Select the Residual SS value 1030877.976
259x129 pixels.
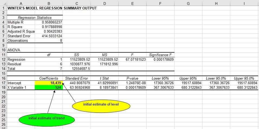(77, 64)
